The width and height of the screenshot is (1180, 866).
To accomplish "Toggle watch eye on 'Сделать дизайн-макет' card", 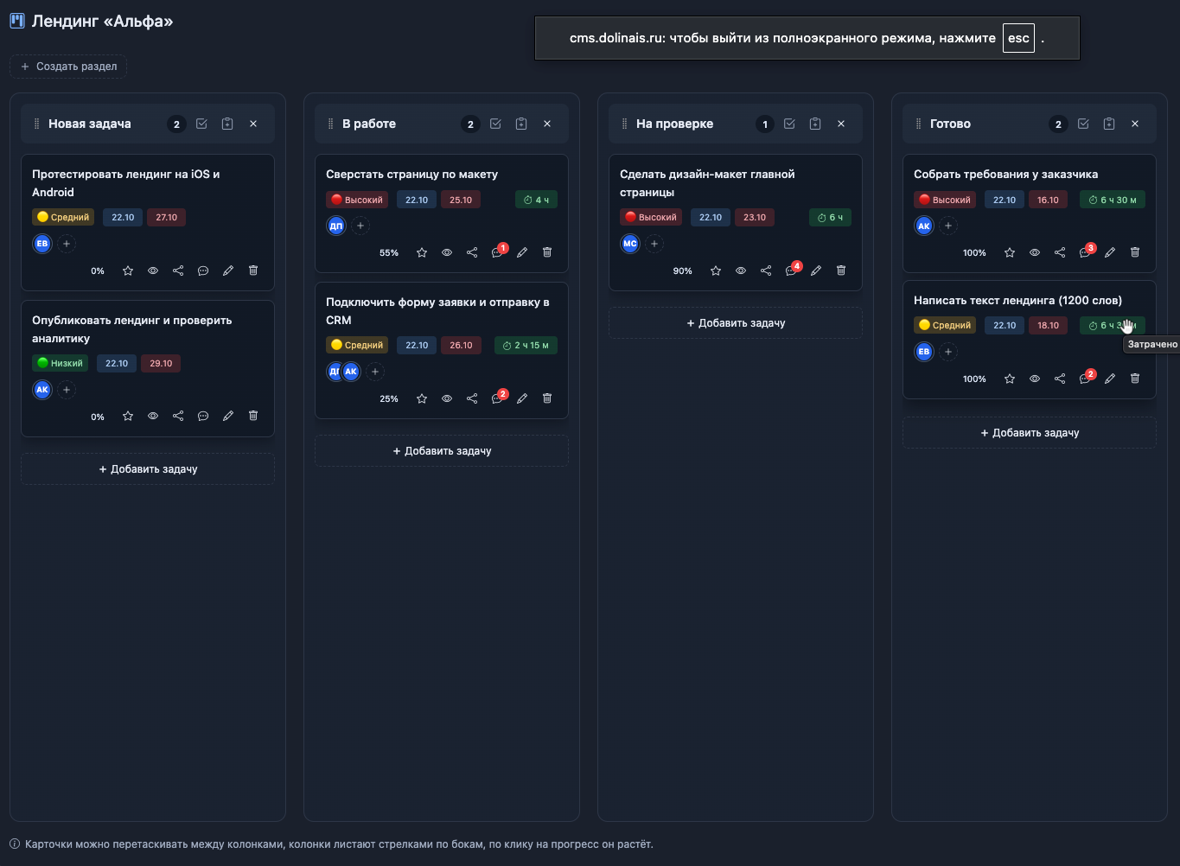I will click(741, 271).
